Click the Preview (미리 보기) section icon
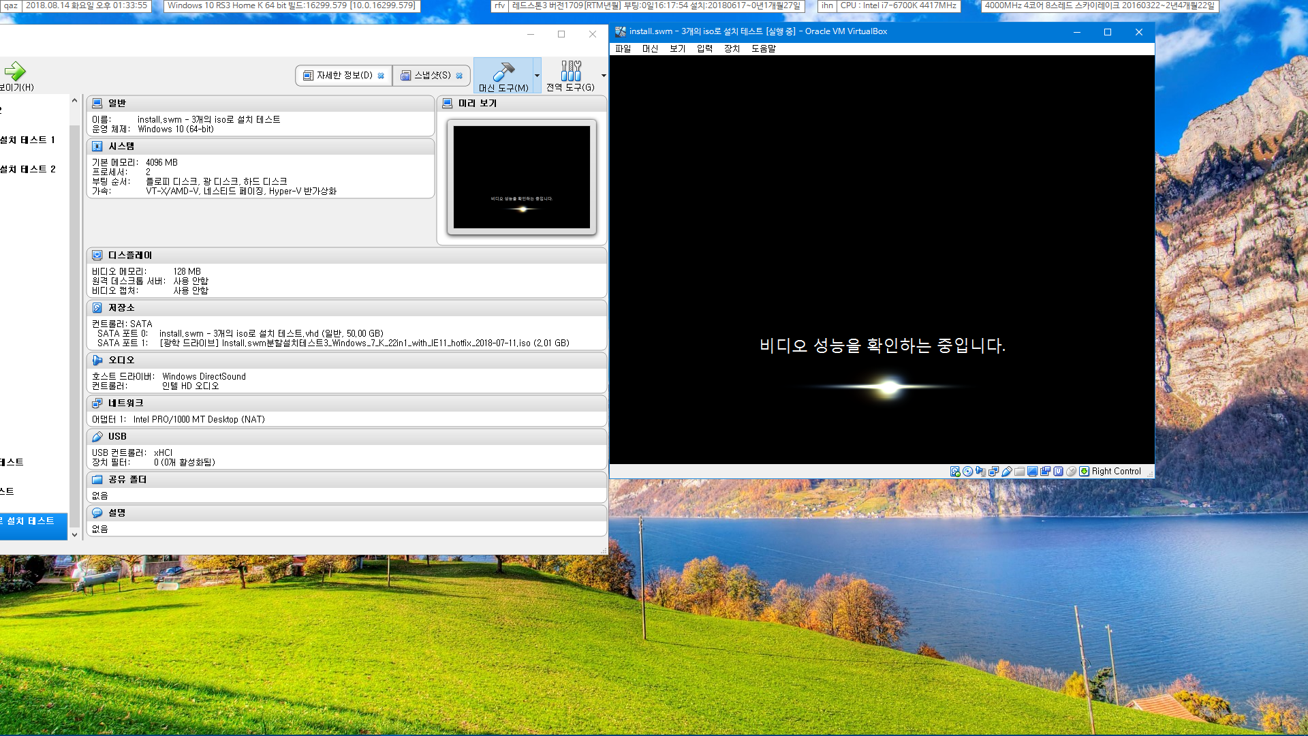1308x736 pixels. (x=448, y=103)
